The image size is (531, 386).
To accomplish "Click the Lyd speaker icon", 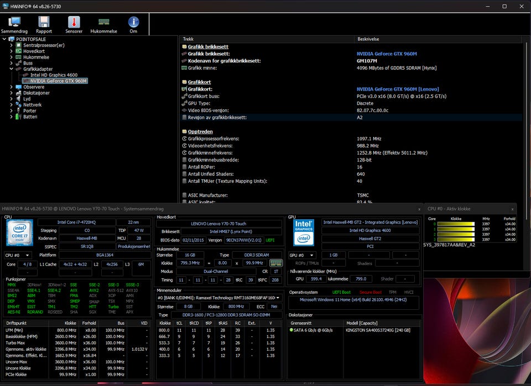I will (x=19, y=99).
